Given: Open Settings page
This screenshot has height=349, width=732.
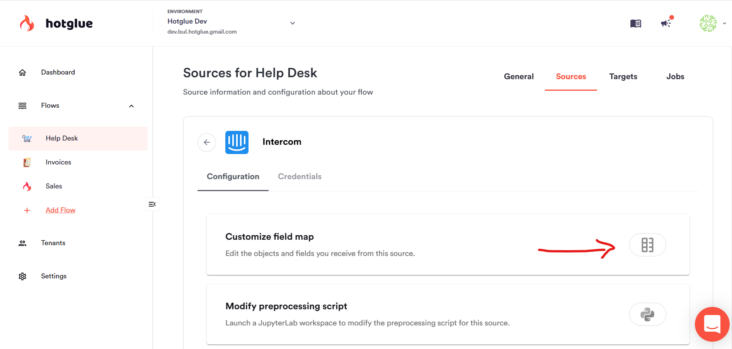Looking at the screenshot, I should 54,276.
